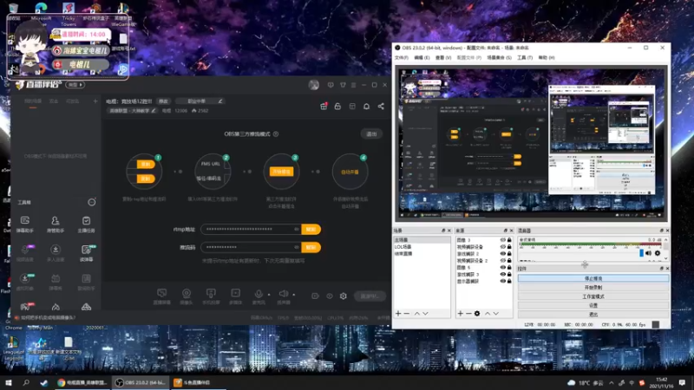Click the speaker icon in the streaming app toolbar
The height and width of the screenshot is (390, 694).
284,293
